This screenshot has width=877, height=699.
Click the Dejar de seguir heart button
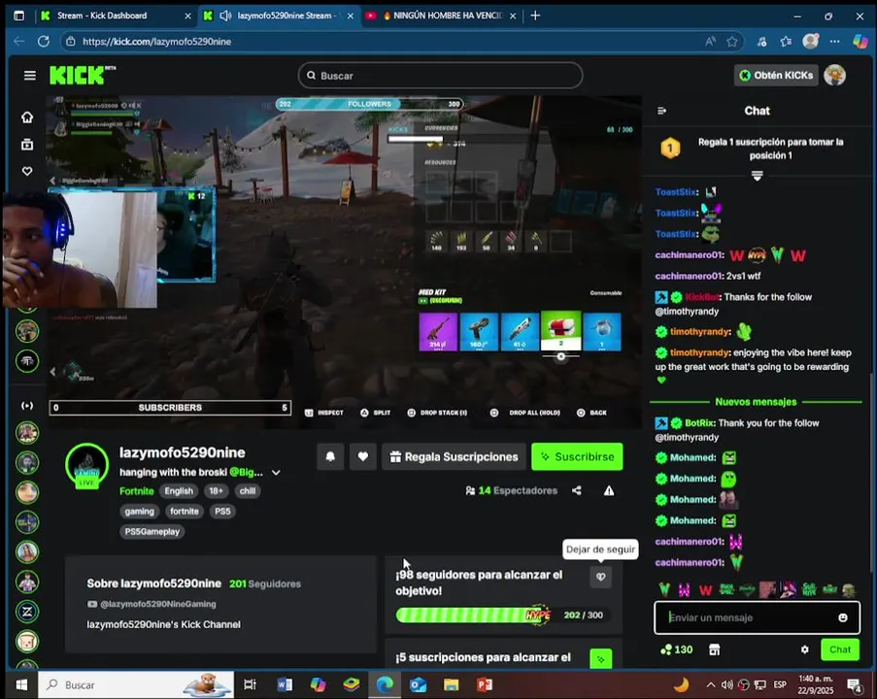601,577
